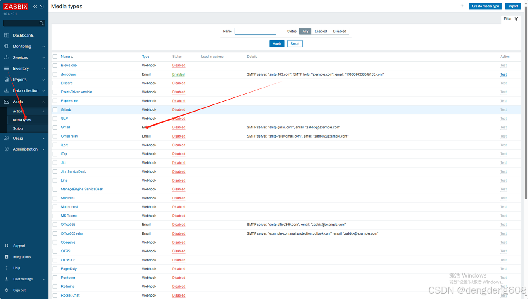
Task: Click the Services icon in the sidebar
Action: (7, 57)
